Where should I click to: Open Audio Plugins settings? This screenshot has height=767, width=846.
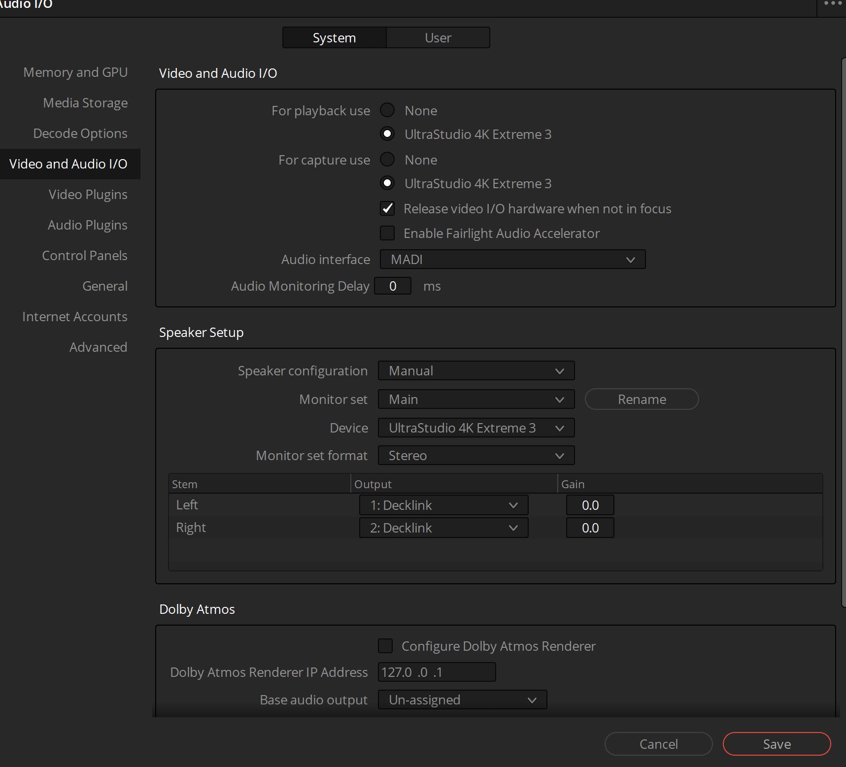pos(88,225)
